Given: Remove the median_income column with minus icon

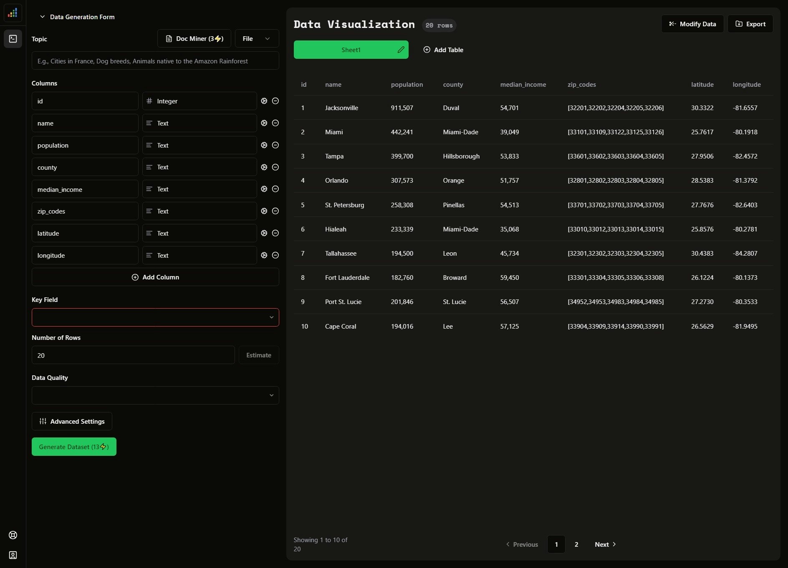Looking at the screenshot, I should (275, 189).
